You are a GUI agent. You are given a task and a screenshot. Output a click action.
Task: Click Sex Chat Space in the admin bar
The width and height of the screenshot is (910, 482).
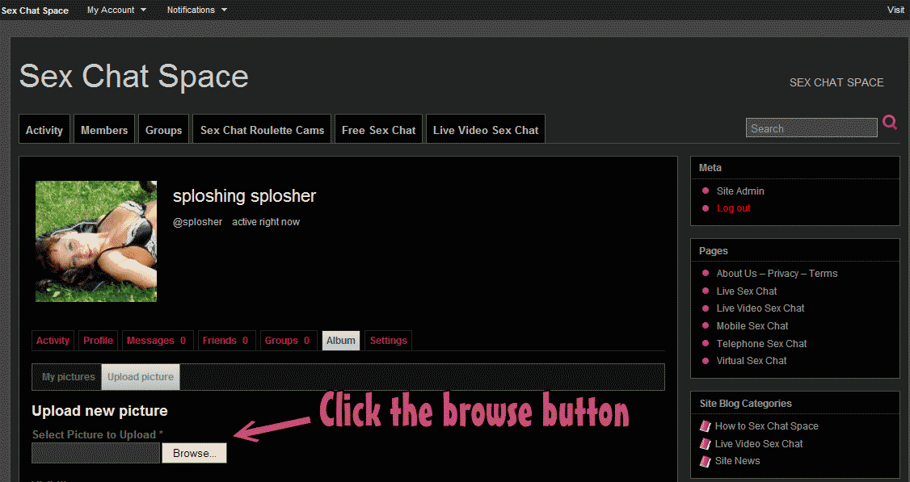(35, 10)
